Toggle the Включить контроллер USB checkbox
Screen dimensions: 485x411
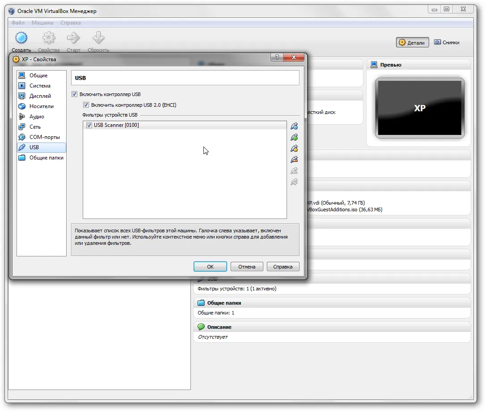74,94
